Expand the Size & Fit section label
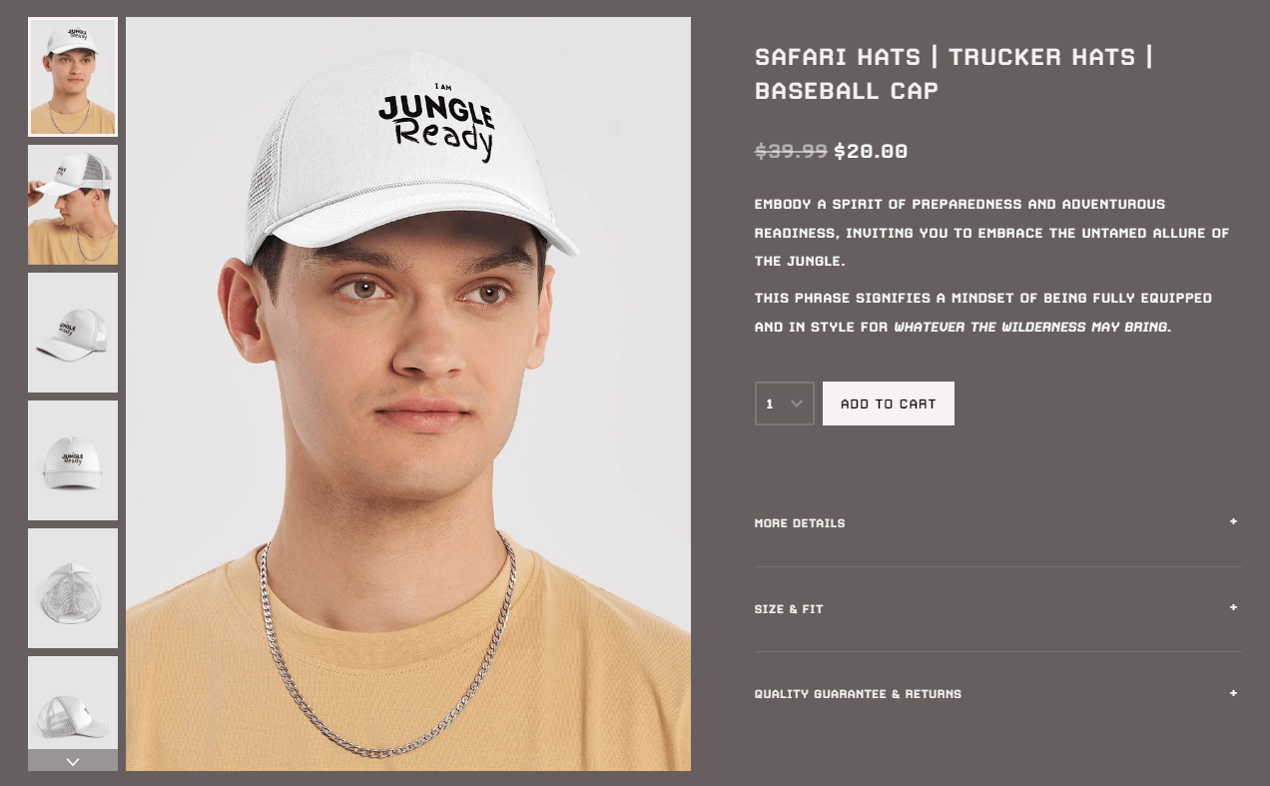This screenshot has height=786, width=1270. click(x=789, y=609)
